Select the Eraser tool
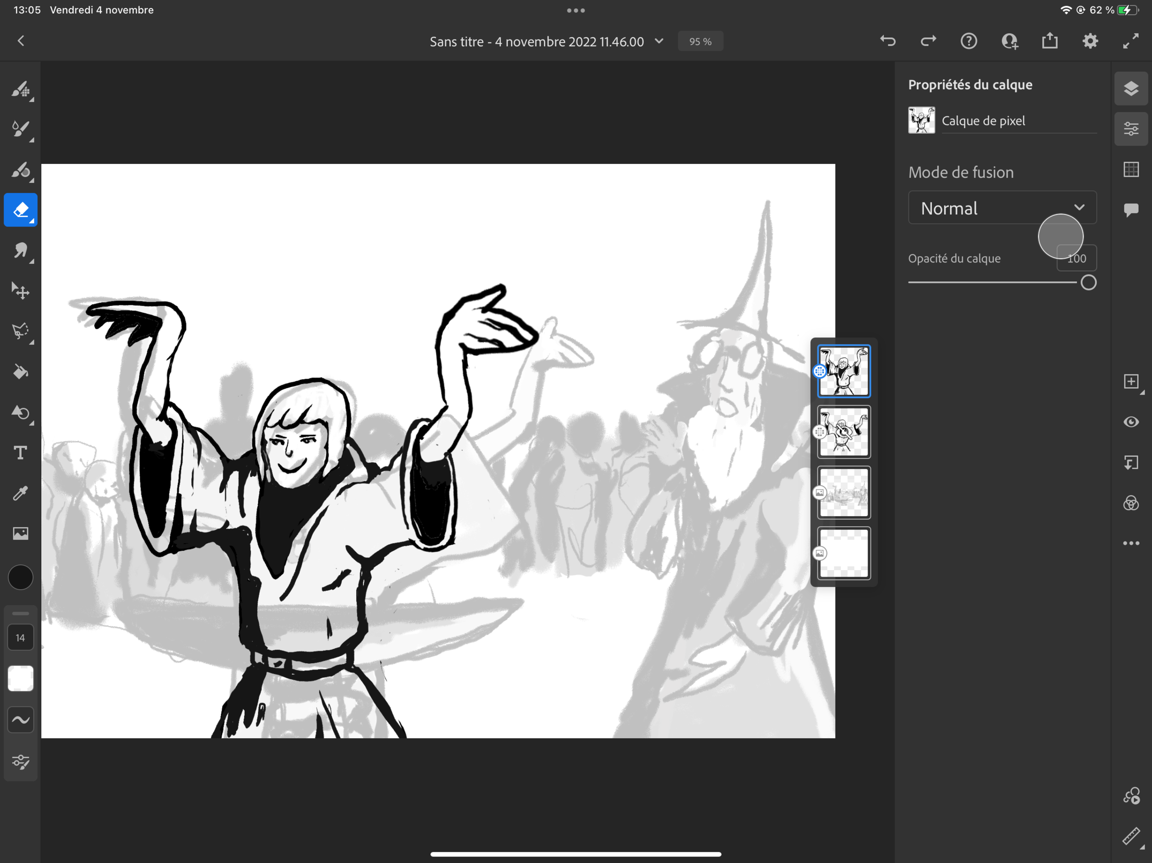 tap(20, 210)
